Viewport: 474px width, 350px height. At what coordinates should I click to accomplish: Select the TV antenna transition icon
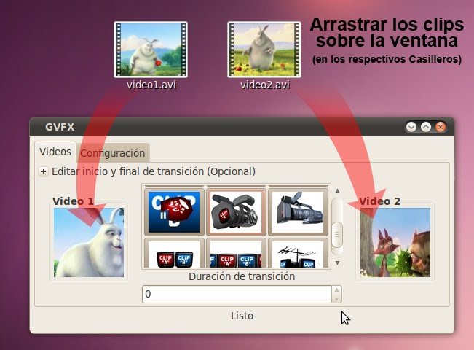click(296, 254)
